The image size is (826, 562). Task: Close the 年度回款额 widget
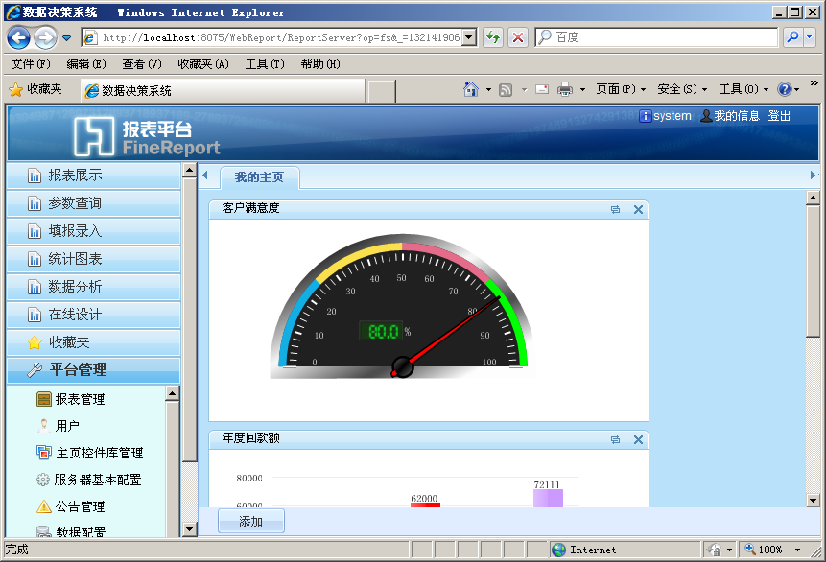(x=639, y=440)
